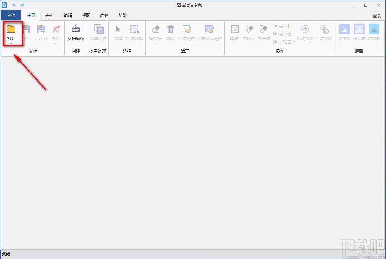Click the 降噪 noise reduction icon

pyautogui.click(x=234, y=29)
